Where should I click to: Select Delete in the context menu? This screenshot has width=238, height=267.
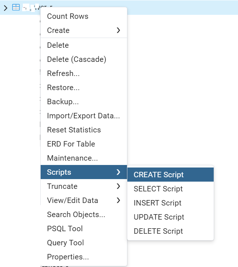(x=84, y=45)
